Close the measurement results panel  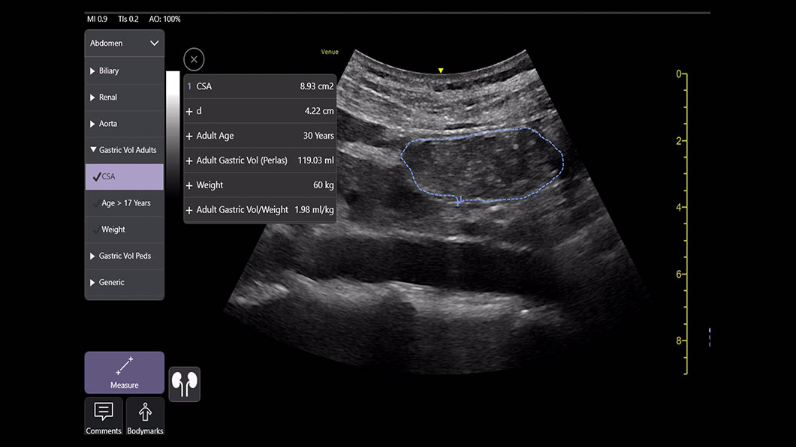point(194,59)
